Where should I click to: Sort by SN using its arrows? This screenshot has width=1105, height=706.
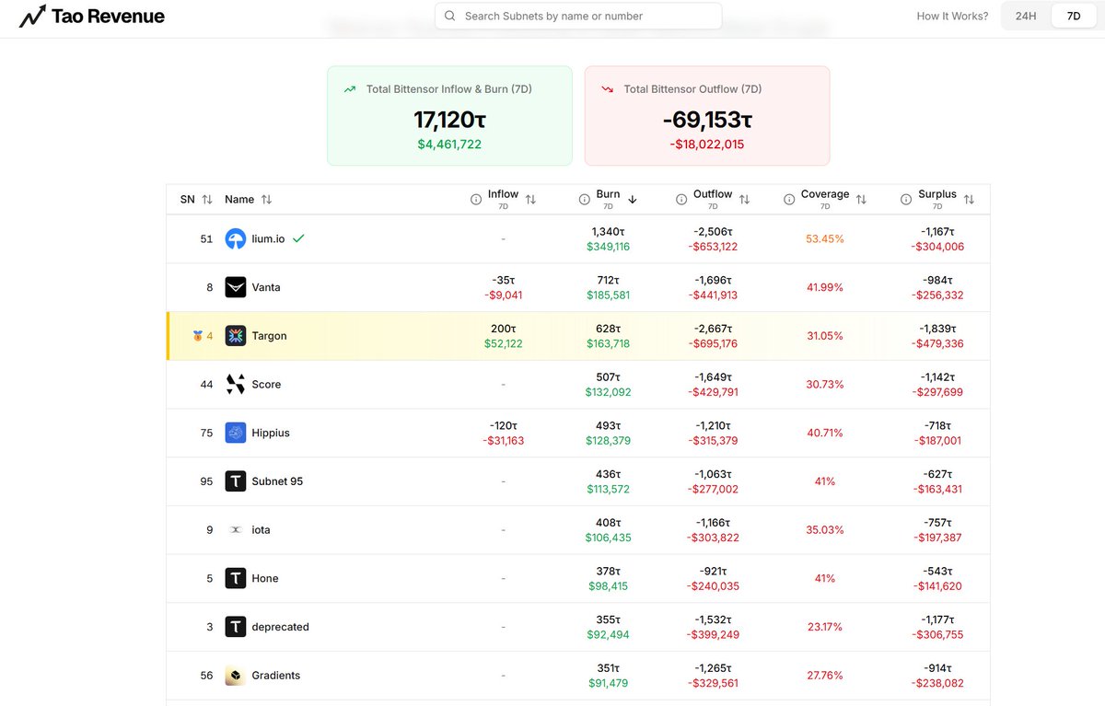pos(207,200)
